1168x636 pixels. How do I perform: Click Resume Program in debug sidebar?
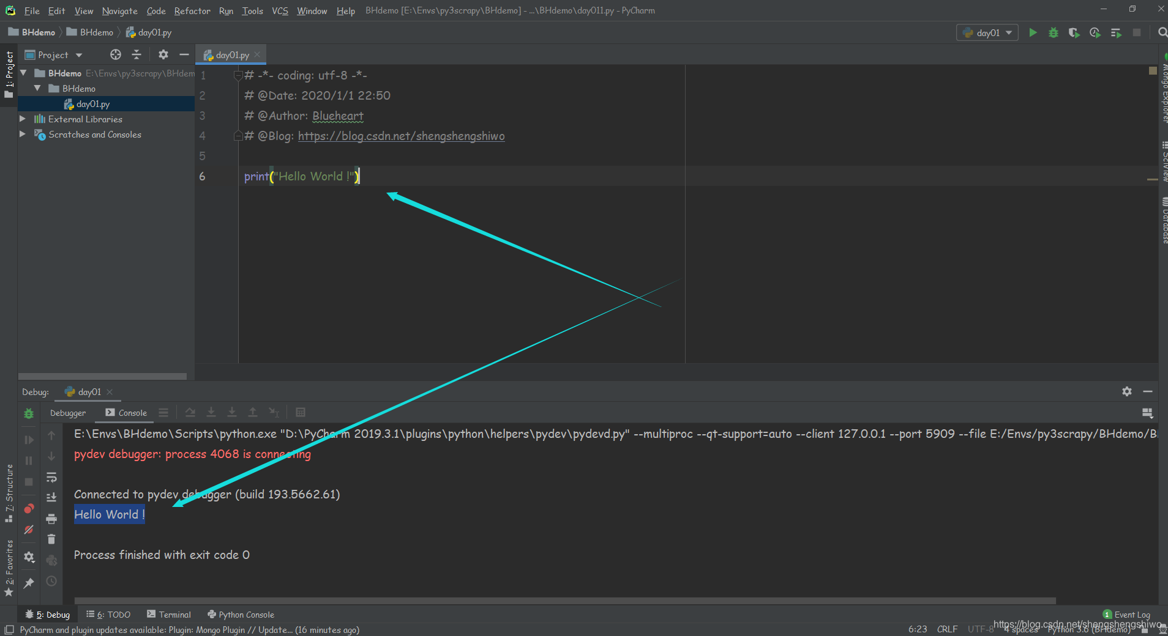(29, 440)
